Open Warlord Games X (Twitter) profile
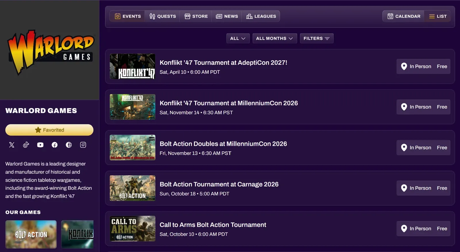 (x=12, y=145)
